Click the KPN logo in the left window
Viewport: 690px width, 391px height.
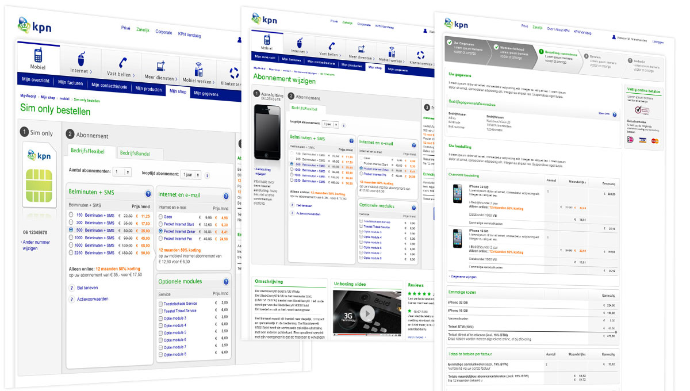click(33, 26)
